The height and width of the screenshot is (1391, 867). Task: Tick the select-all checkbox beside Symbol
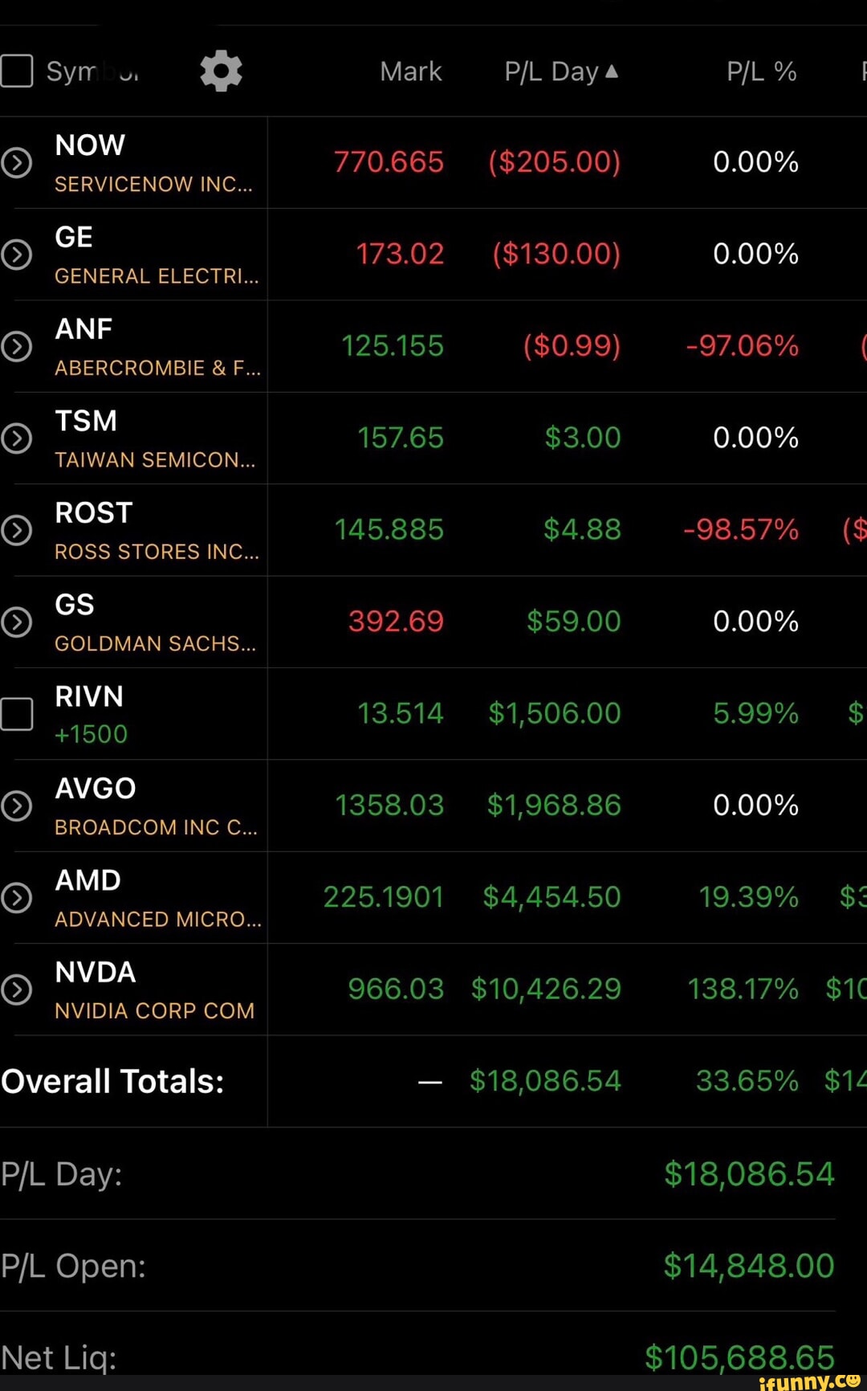click(x=16, y=71)
